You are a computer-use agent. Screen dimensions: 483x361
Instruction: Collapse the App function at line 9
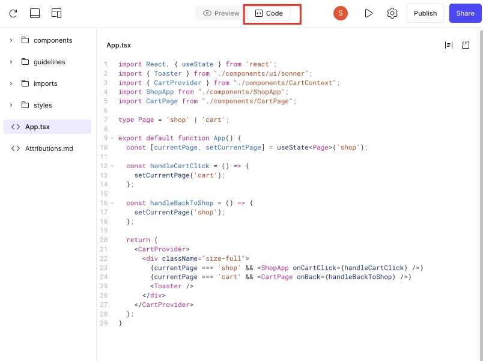click(112, 138)
